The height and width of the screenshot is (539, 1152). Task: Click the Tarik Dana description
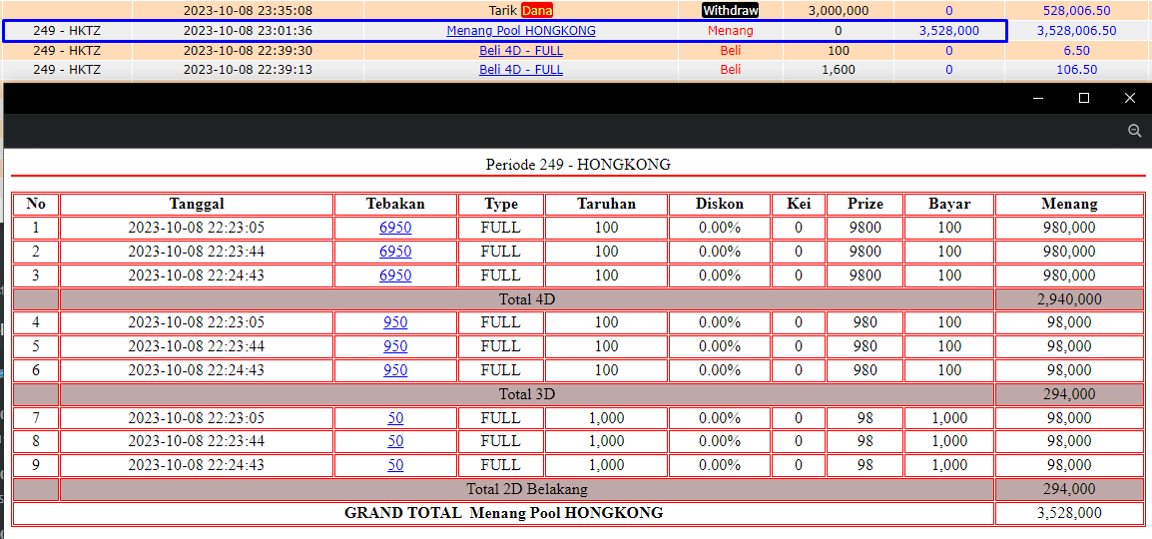click(521, 10)
